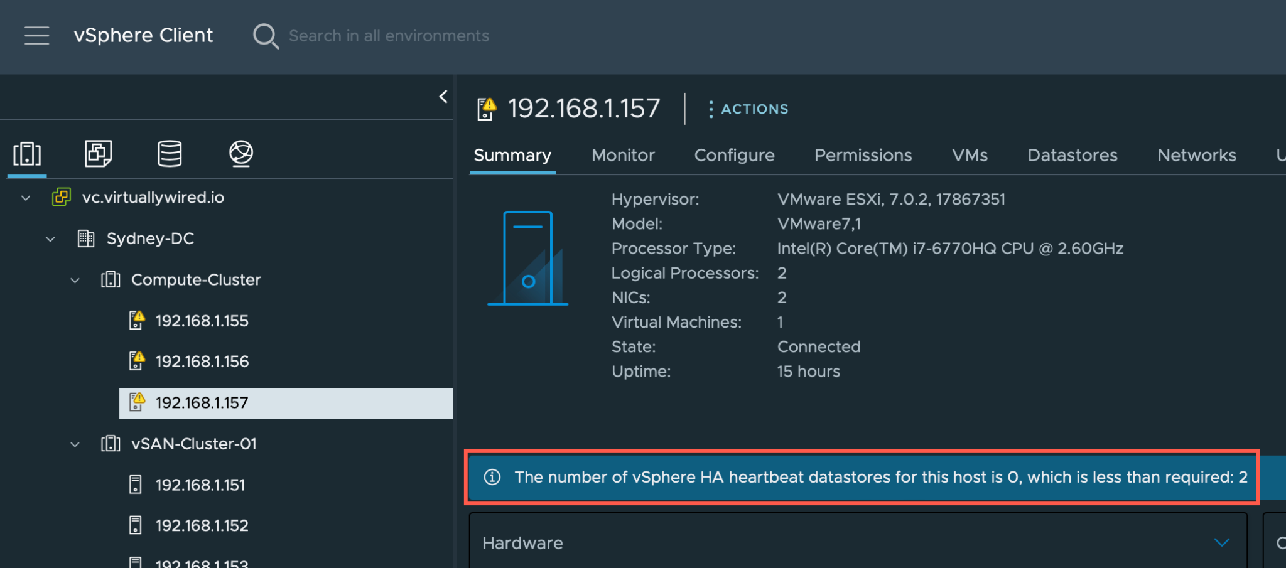Click the Uptime value 15 hours
The height and width of the screenshot is (568, 1286).
tap(808, 371)
